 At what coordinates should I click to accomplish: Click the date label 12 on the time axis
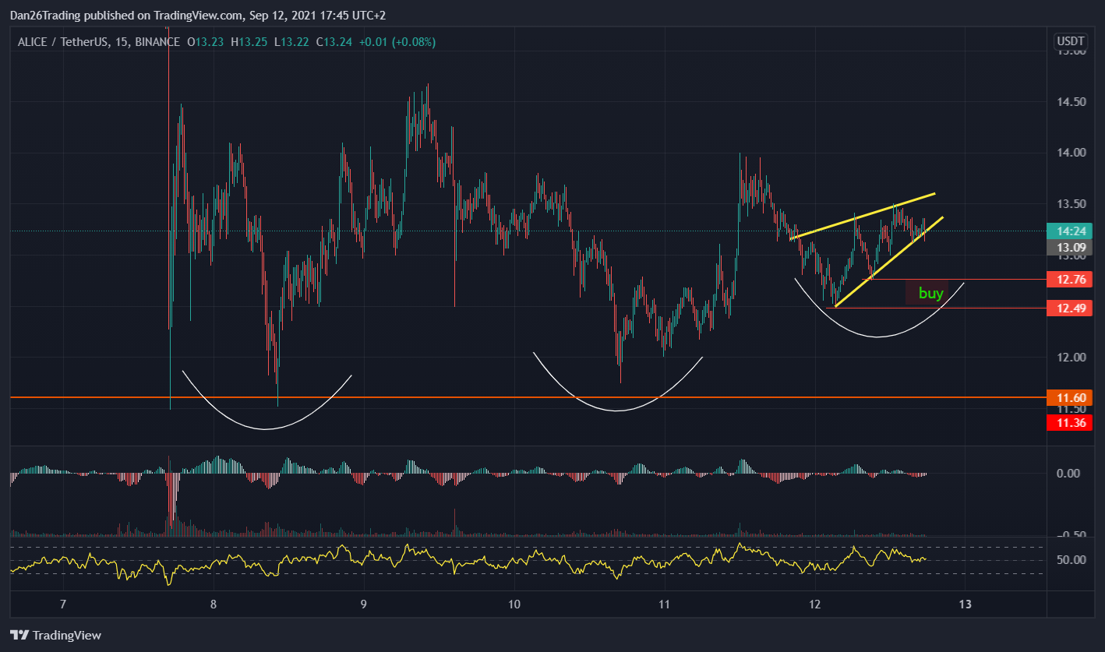(x=815, y=604)
